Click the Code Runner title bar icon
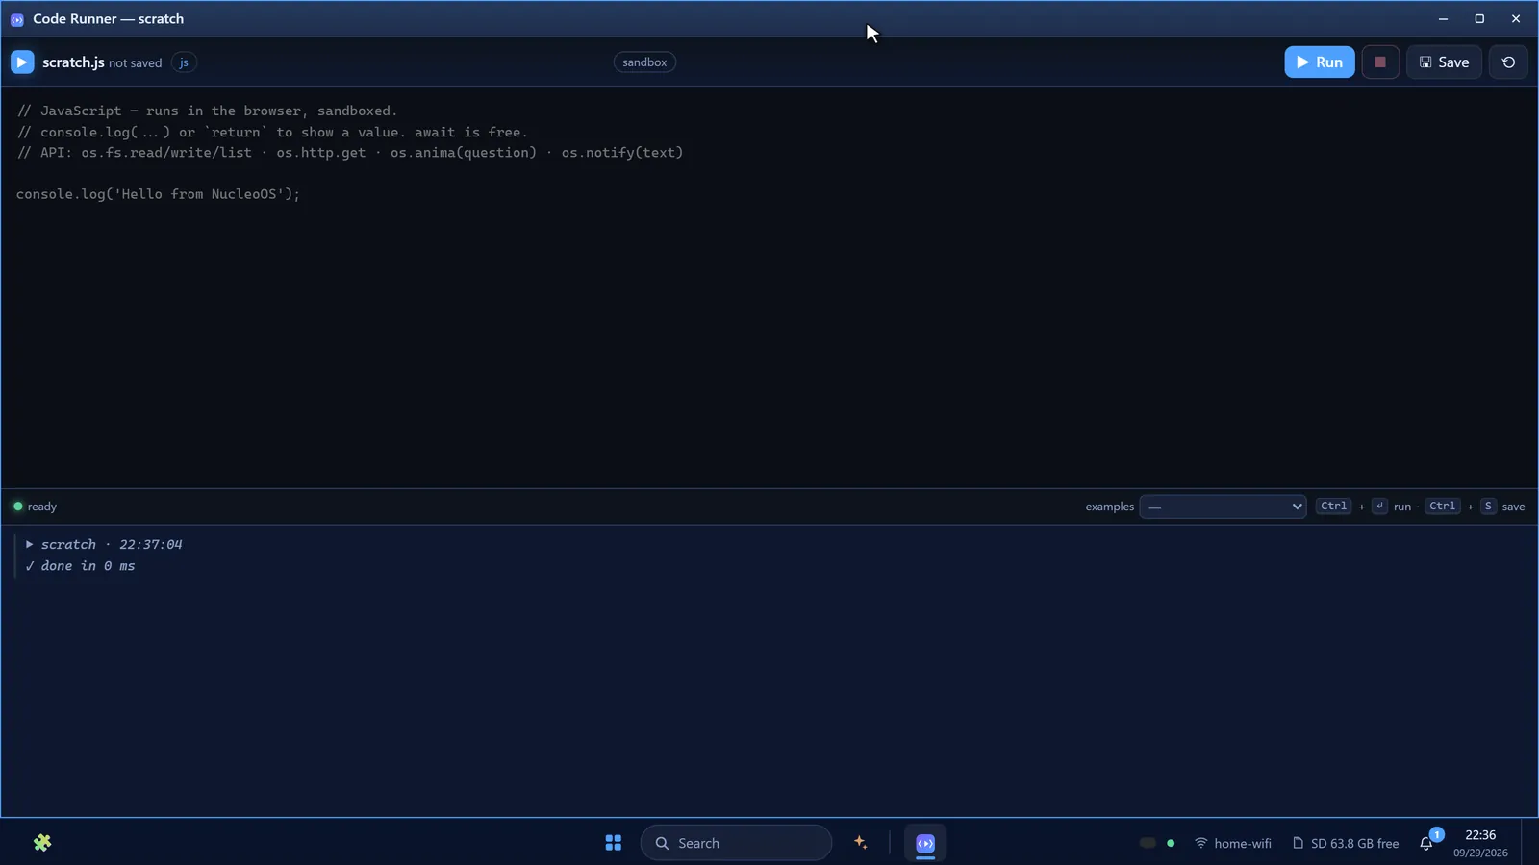 click(17, 19)
